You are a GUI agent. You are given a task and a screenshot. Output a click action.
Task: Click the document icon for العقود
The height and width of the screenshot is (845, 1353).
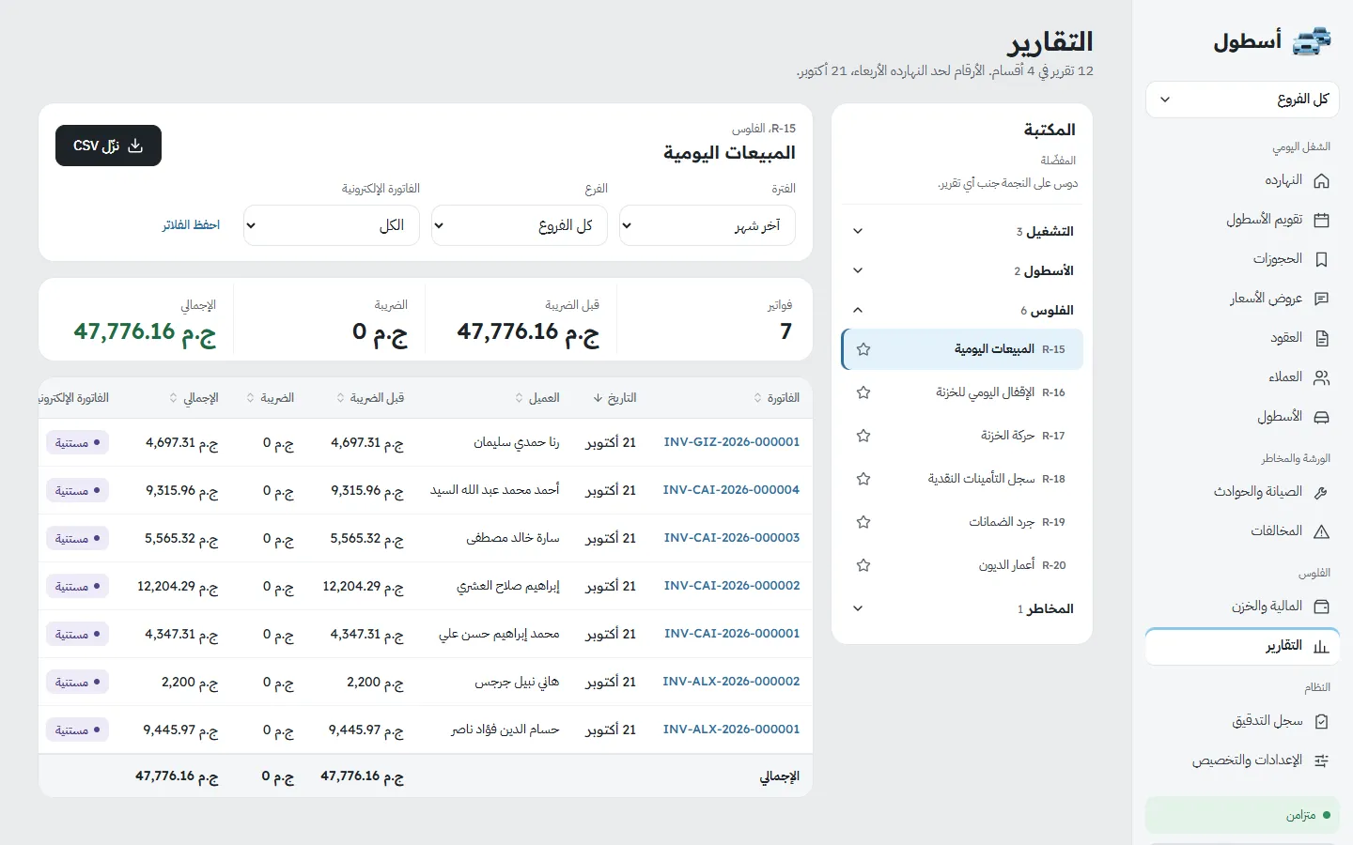tap(1321, 338)
